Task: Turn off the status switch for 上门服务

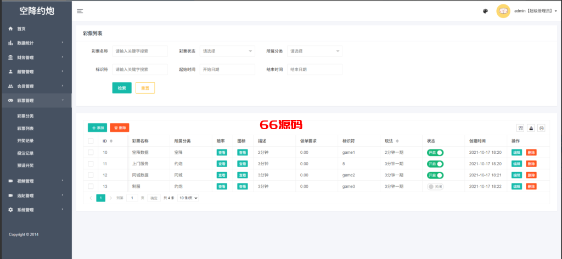Action: (x=435, y=164)
